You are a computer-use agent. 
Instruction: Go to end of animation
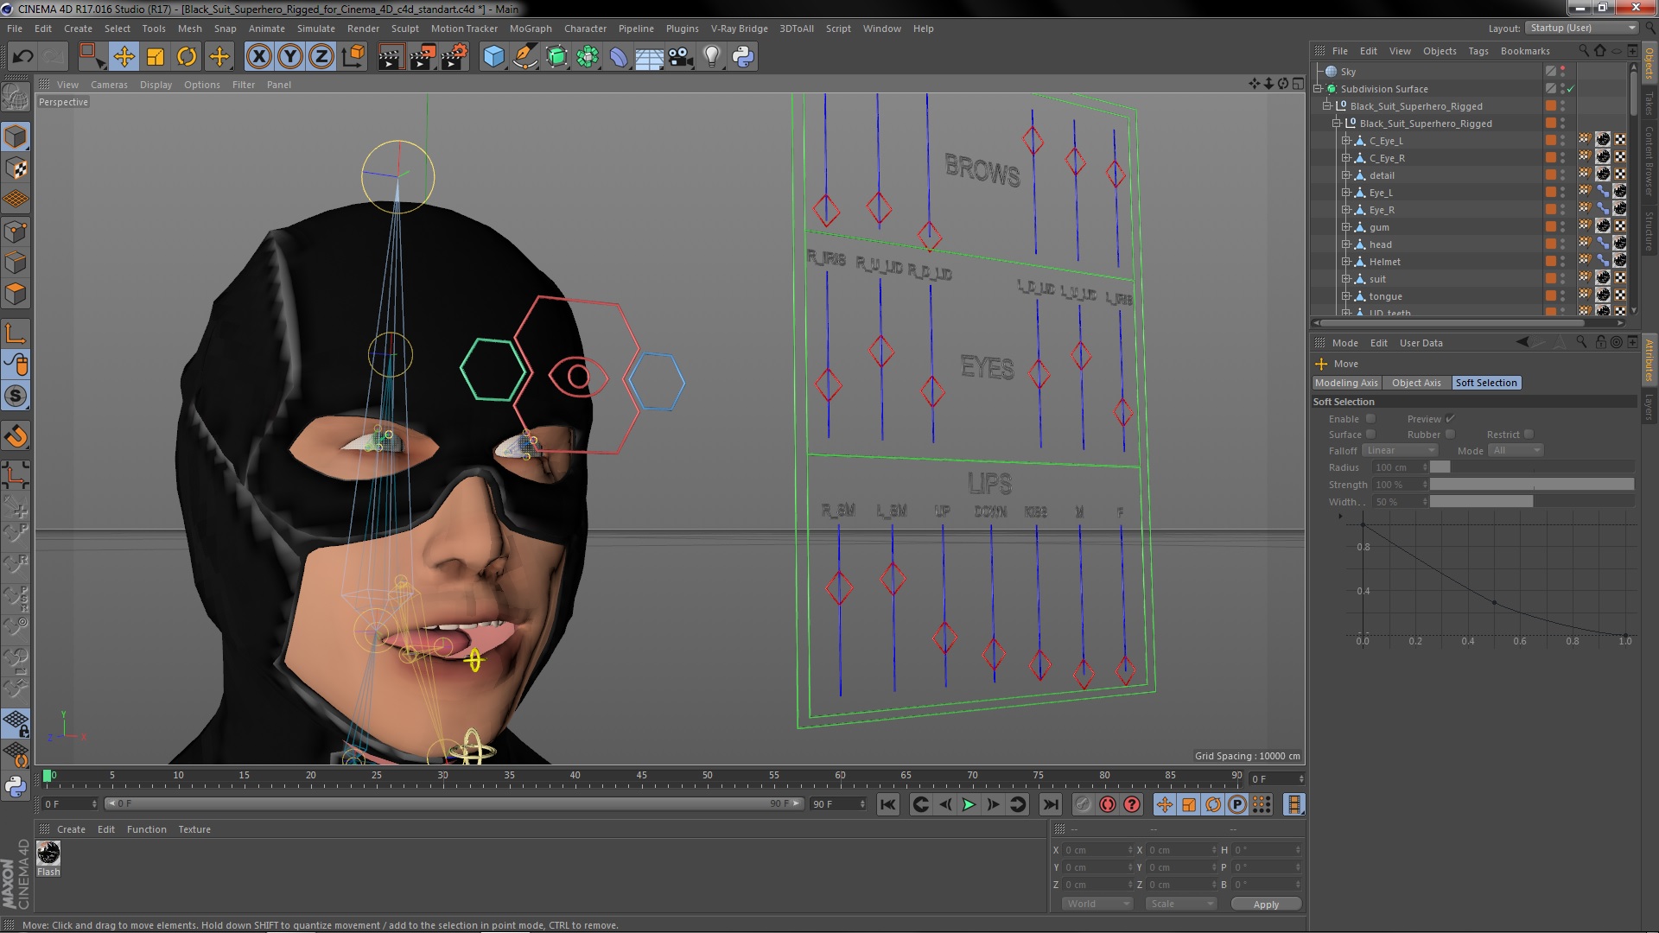[x=1050, y=805]
